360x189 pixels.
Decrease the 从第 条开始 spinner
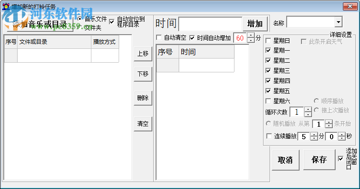(329, 126)
